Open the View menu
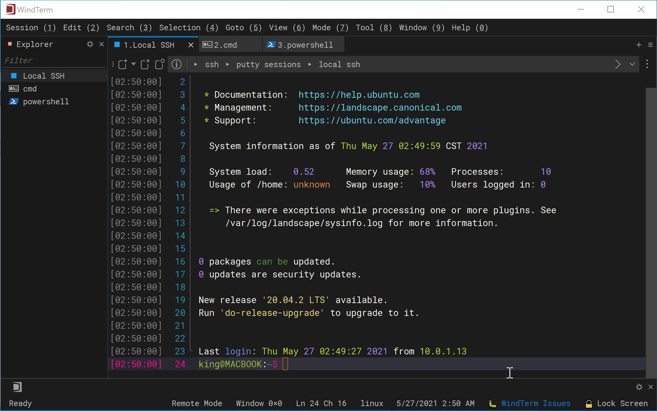The image size is (657, 411). [287, 28]
